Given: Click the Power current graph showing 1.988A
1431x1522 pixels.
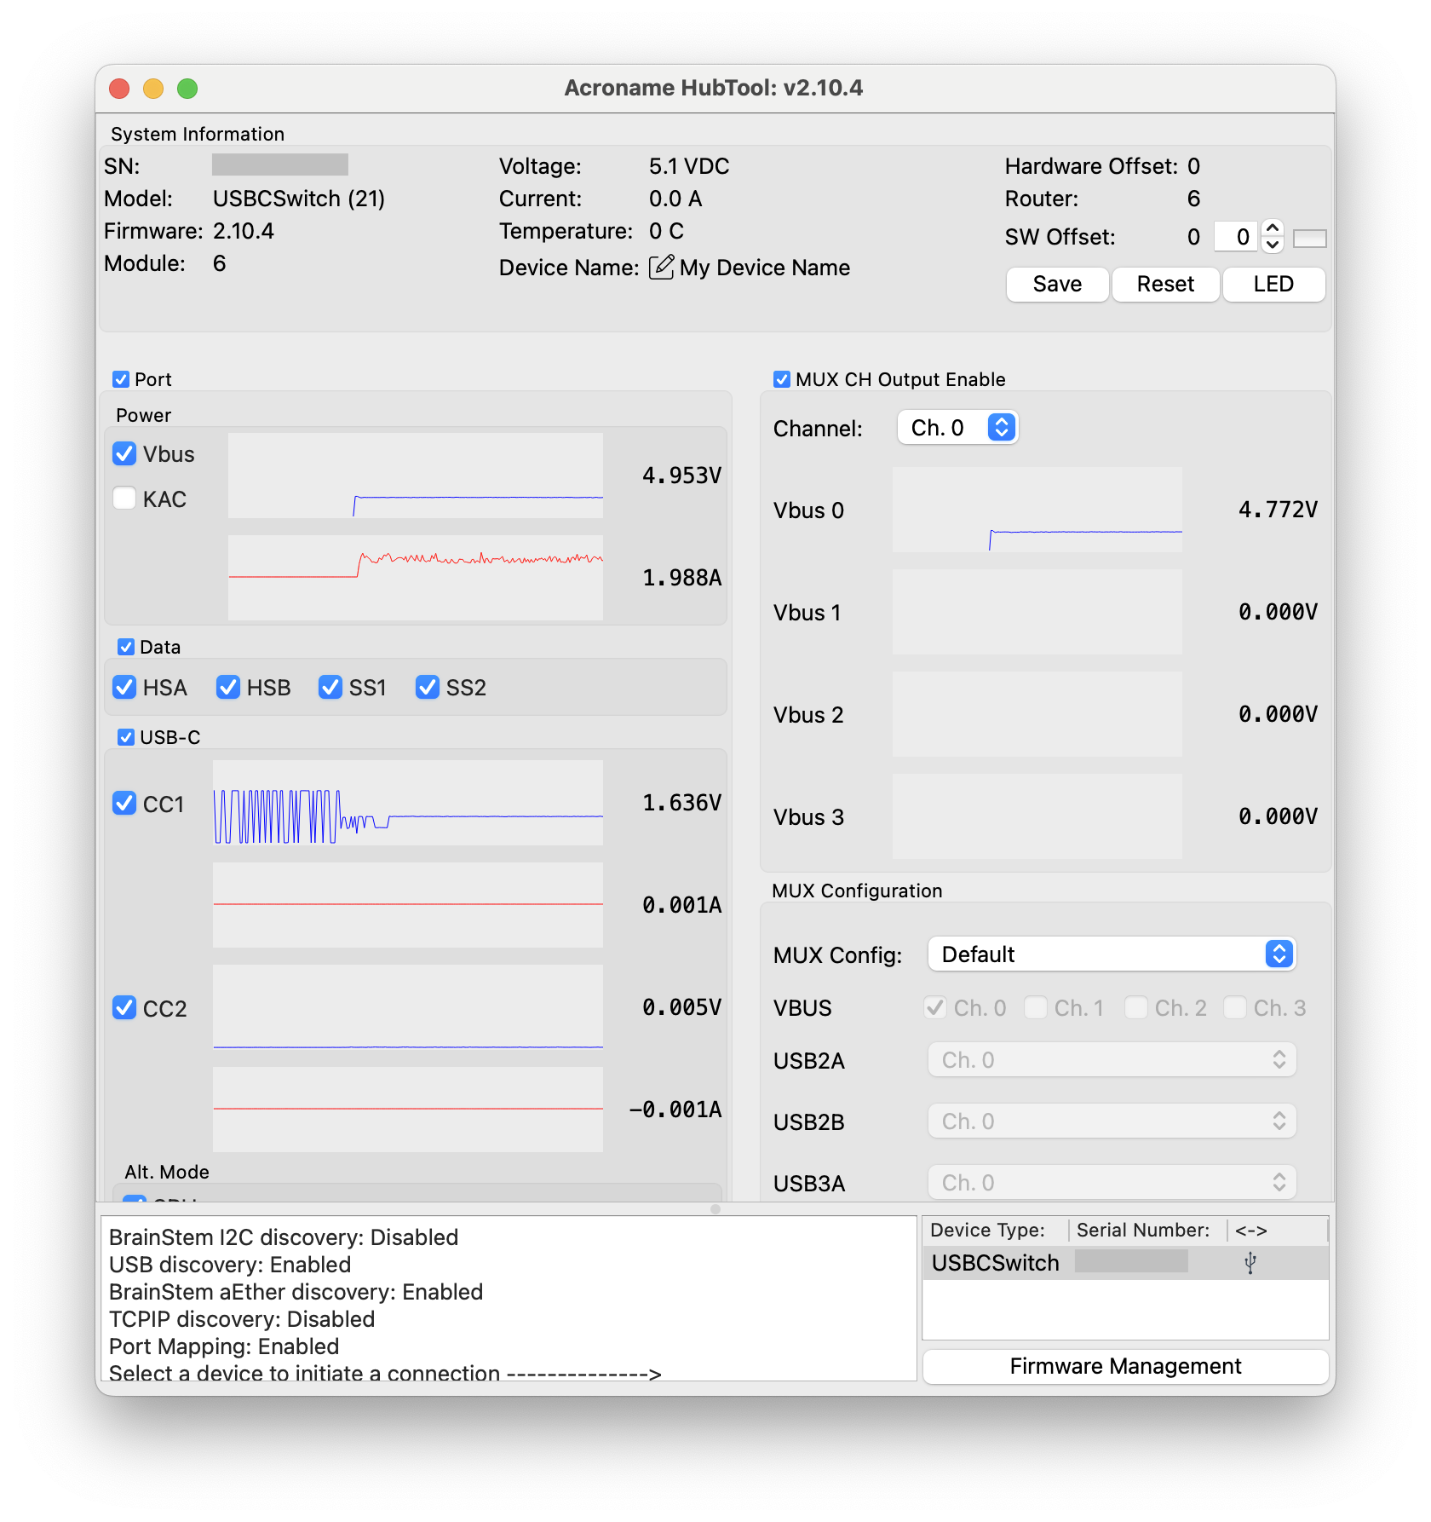Looking at the screenshot, I should point(416,578).
